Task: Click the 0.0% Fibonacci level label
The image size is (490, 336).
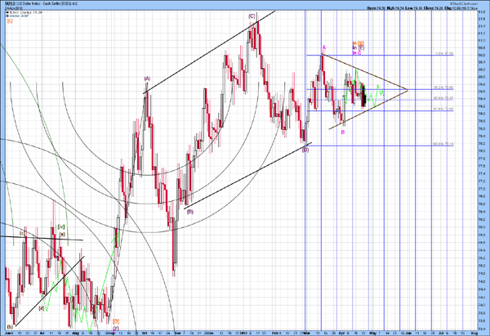Action: click(x=444, y=54)
